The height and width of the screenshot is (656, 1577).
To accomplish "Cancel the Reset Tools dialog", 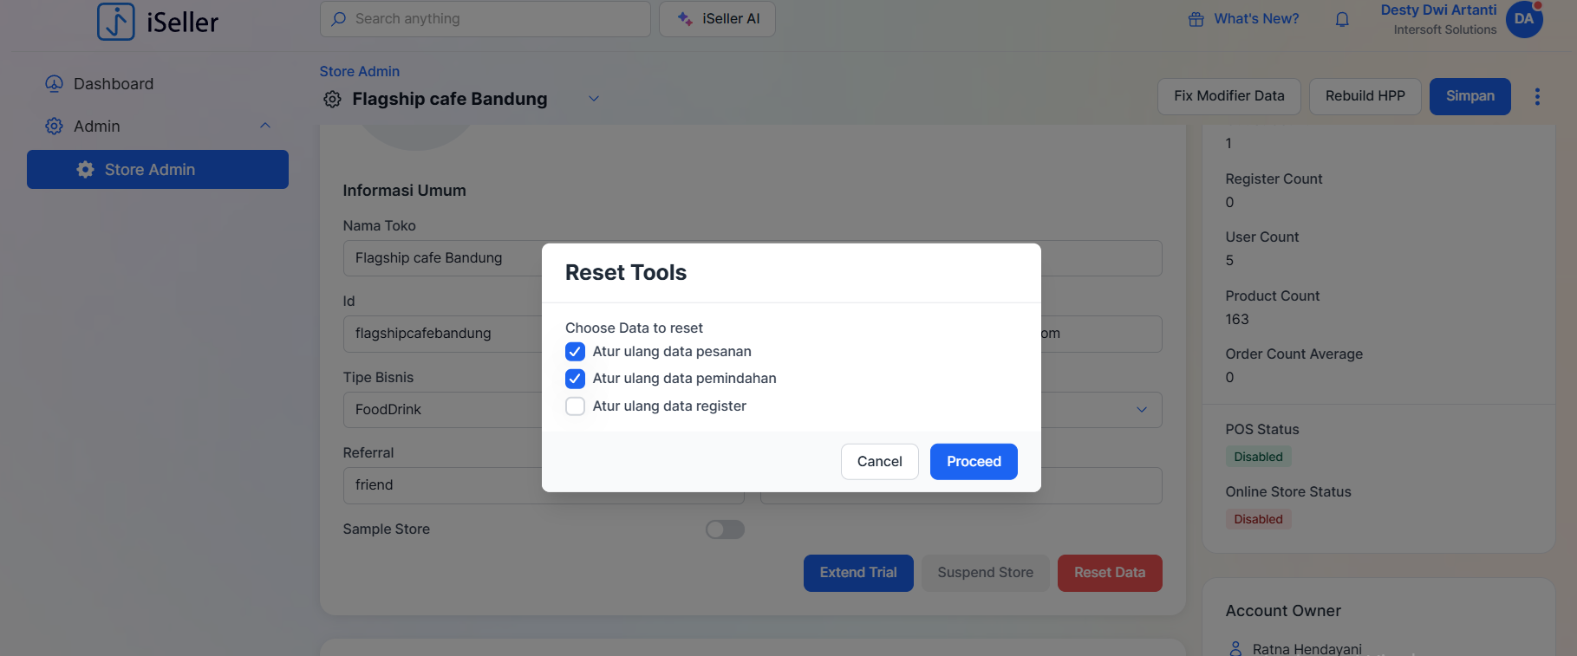I will [x=879, y=462].
